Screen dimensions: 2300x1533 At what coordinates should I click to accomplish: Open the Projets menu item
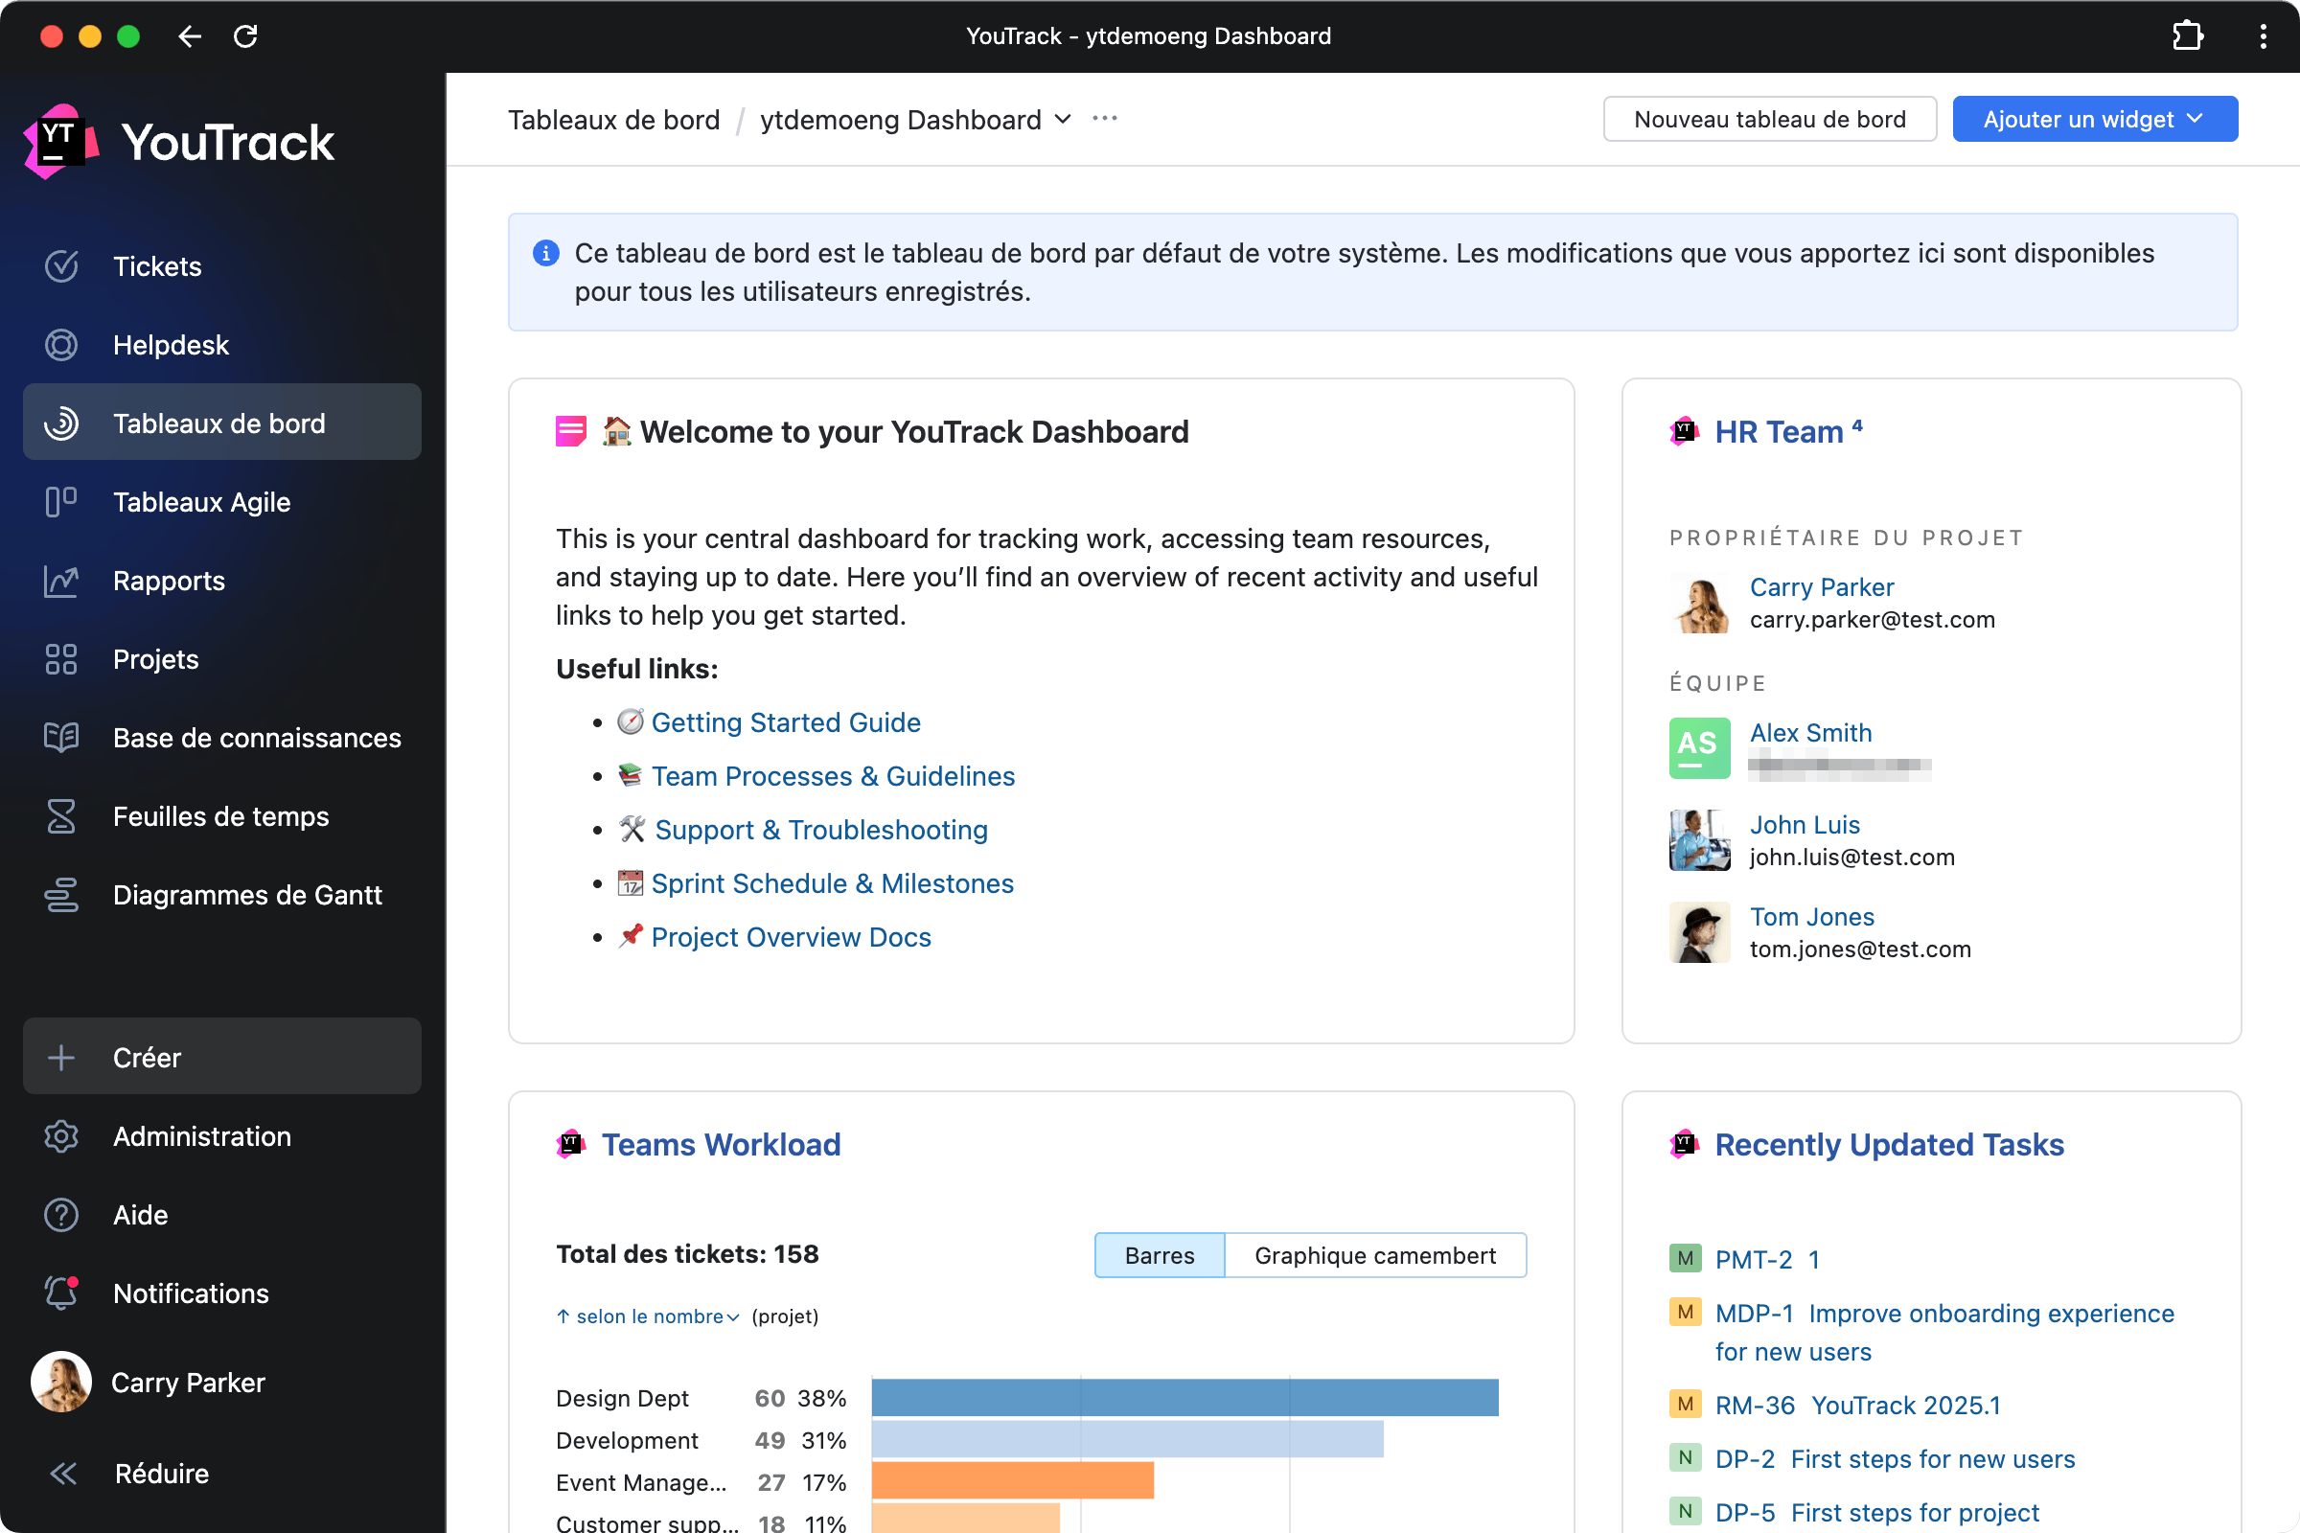pos(155,659)
